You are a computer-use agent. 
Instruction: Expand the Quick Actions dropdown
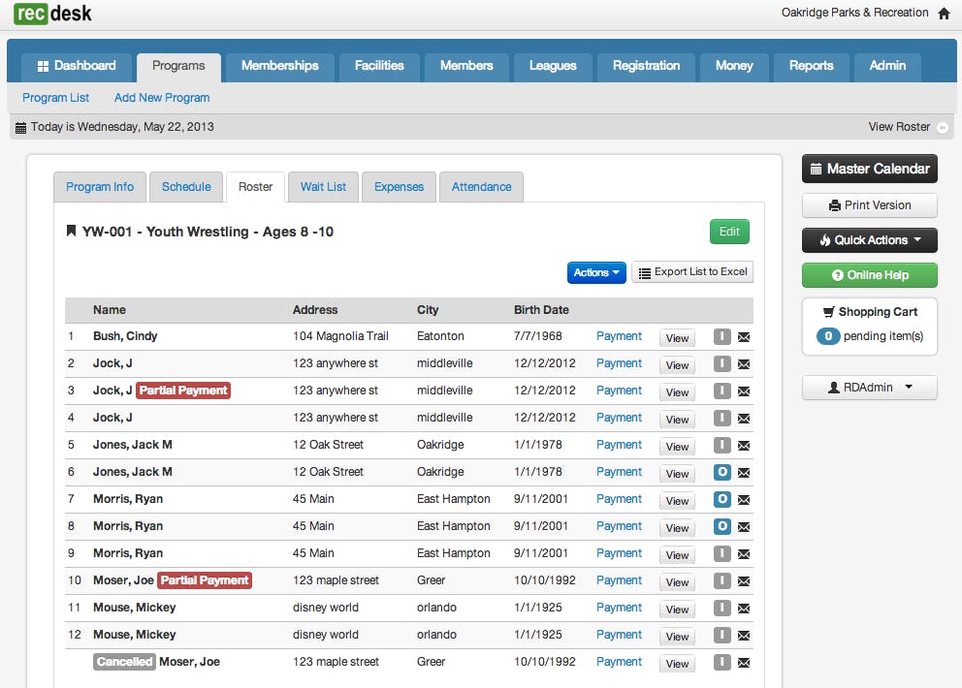[869, 239]
